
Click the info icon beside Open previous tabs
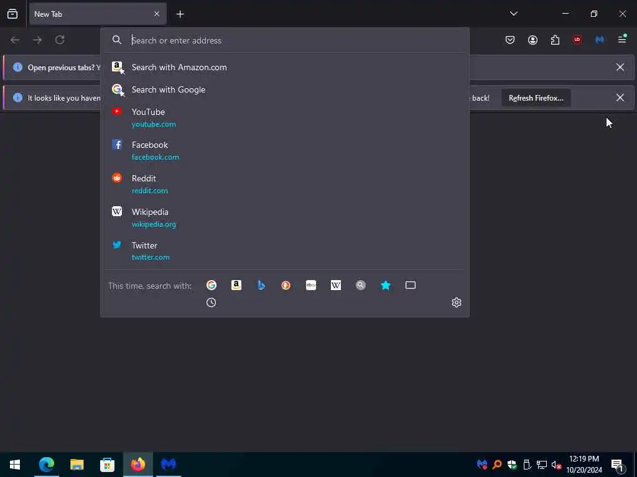[17, 67]
